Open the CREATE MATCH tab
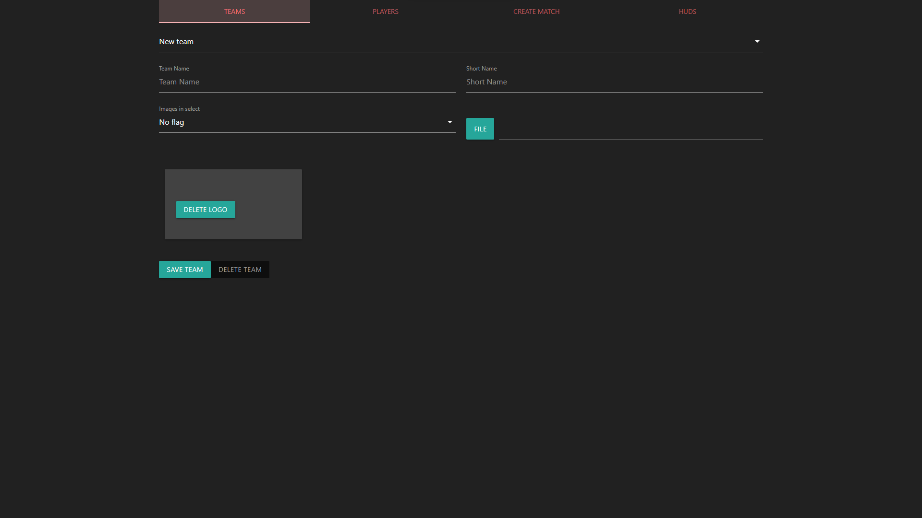Image resolution: width=922 pixels, height=518 pixels. 536,12
